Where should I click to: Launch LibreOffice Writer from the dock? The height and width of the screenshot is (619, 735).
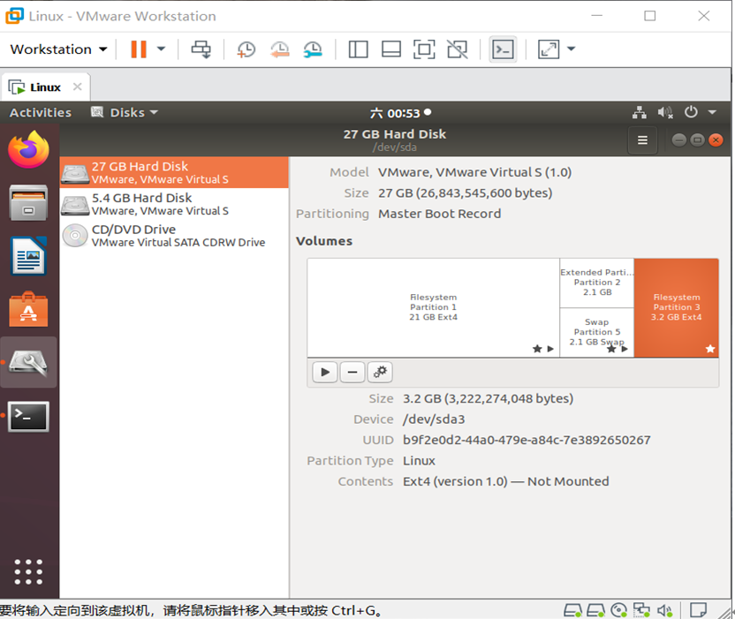[x=28, y=256]
